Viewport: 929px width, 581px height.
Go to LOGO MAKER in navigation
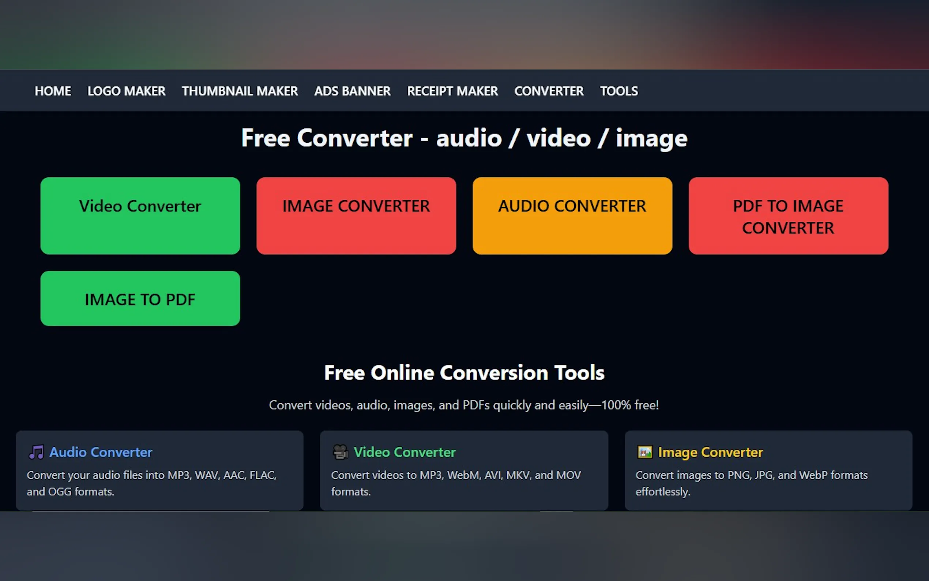(126, 91)
